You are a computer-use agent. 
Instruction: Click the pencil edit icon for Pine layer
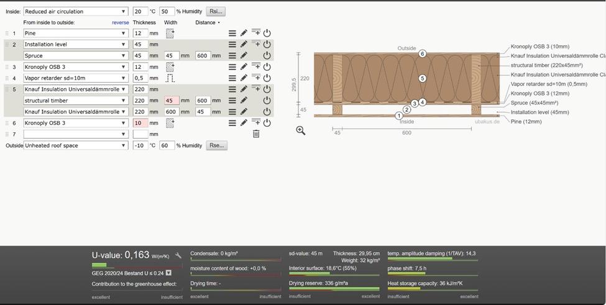click(244, 33)
